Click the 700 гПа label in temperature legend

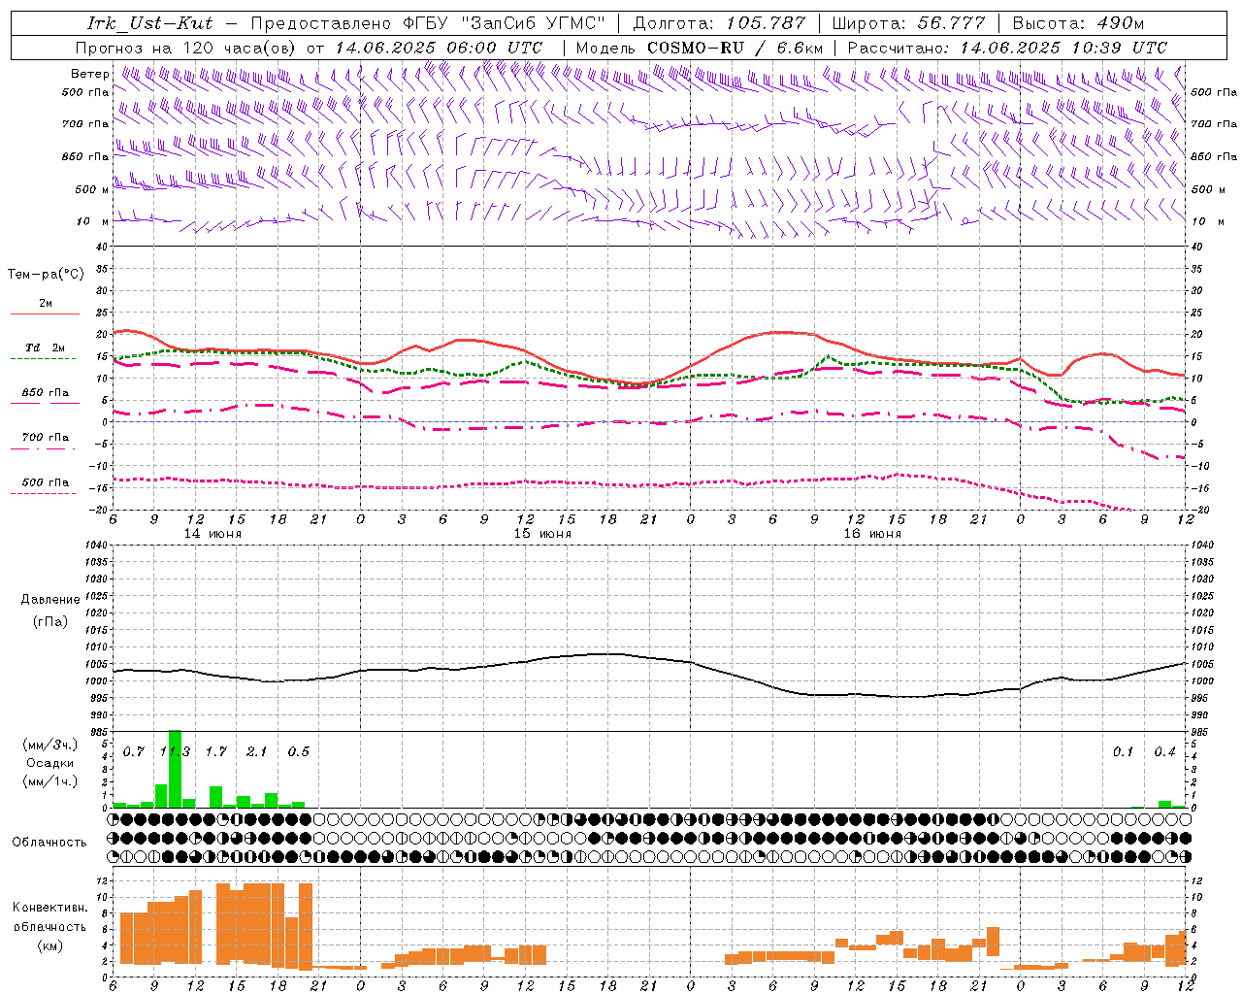45,437
